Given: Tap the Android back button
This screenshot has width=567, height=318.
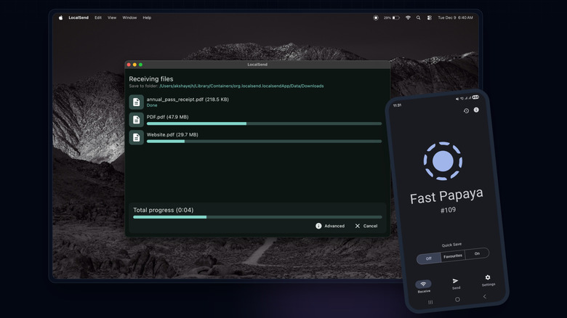Looking at the screenshot, I should click(x=485, y=296).
